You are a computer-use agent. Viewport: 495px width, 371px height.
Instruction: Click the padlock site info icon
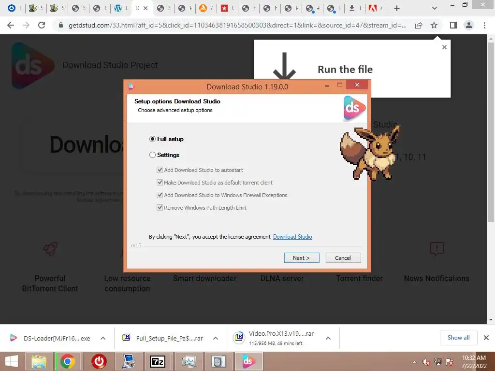[x=61, y=25]
